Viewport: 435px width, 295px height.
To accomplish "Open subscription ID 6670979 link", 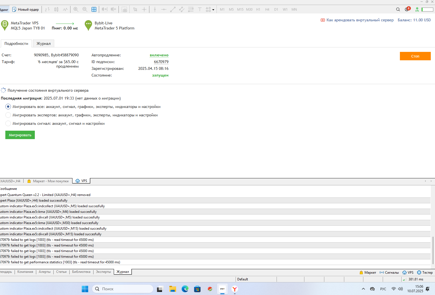I will [x=161, y=62].
